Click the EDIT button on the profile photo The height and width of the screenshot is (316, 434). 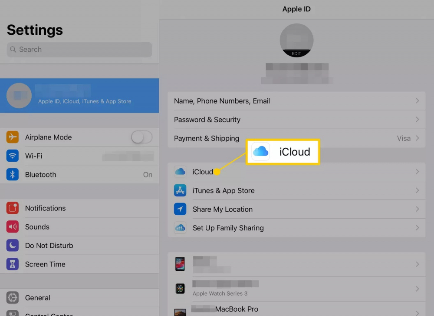click(x=296, y=53)
